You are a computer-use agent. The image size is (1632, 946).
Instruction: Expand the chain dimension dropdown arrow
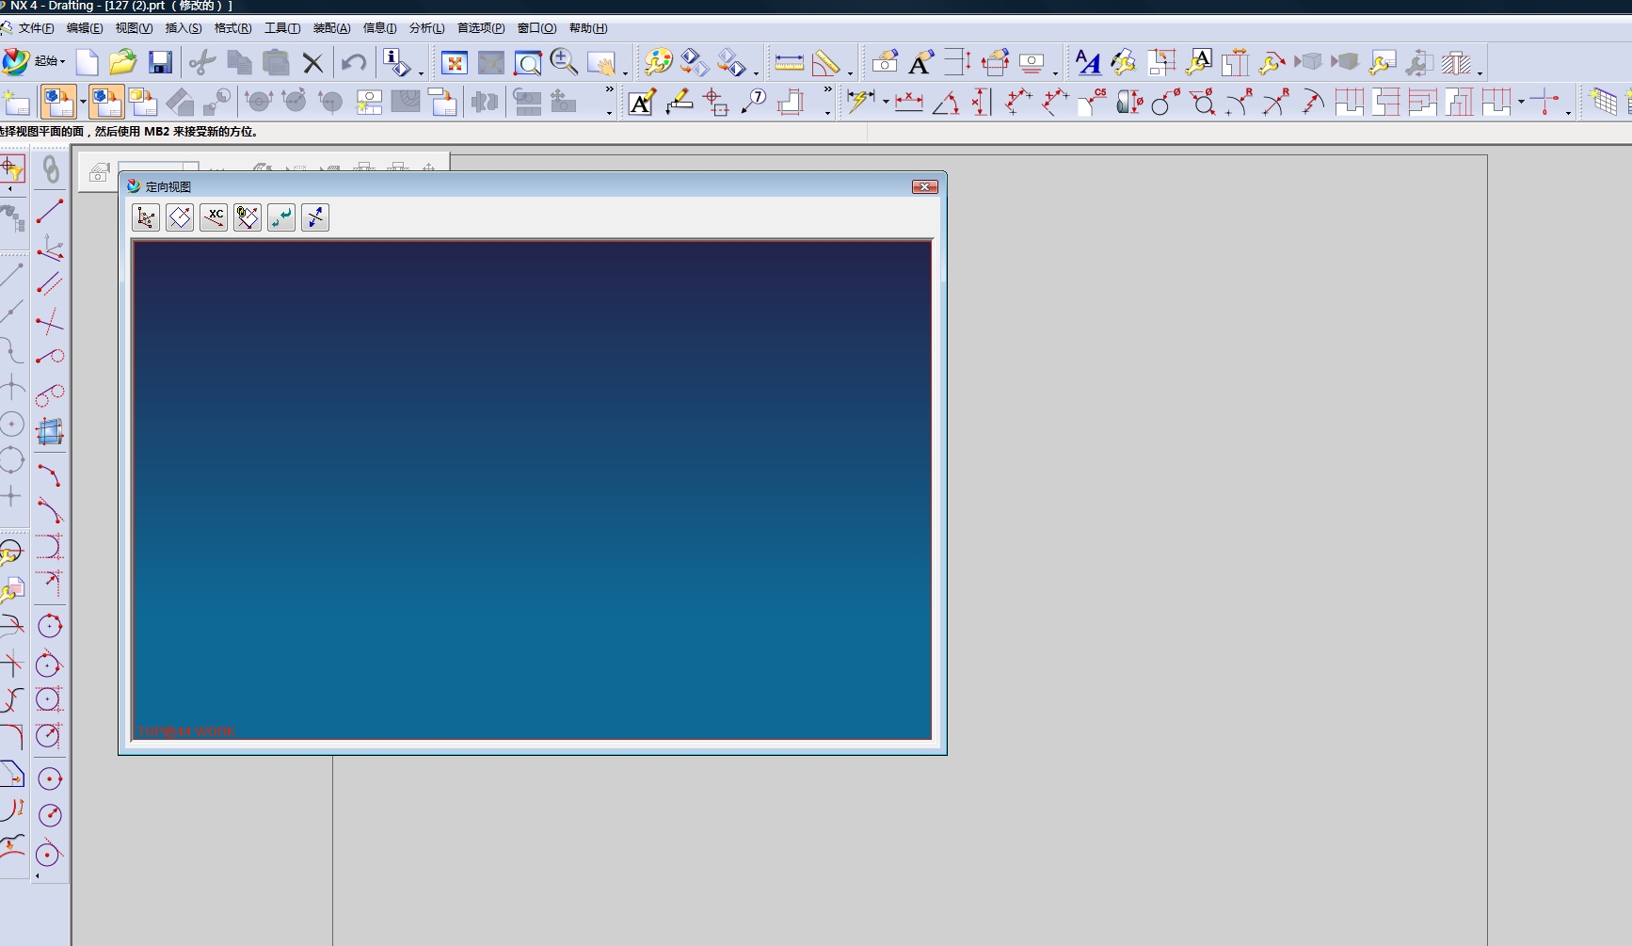point(1522,102)
